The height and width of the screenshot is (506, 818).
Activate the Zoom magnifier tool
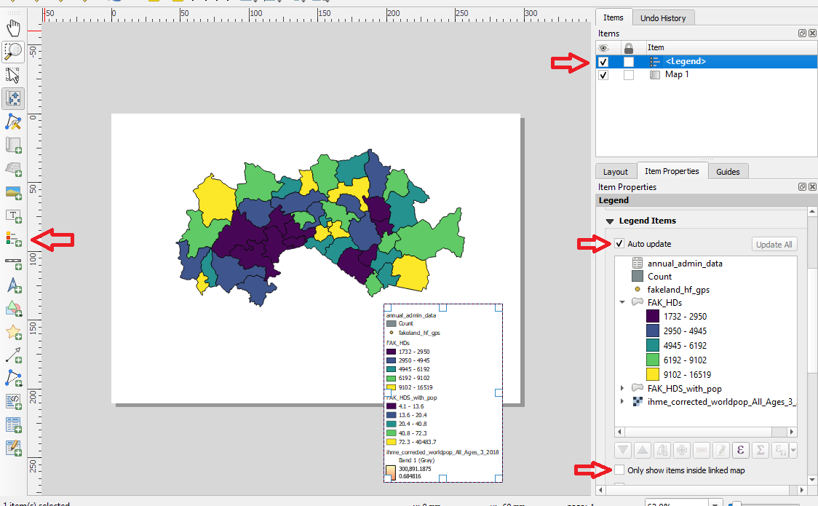click(13, 52)
